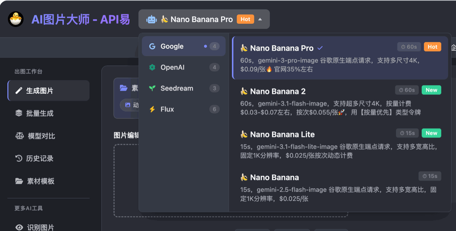
Task: Click the 15s timer badge on Nano Banana Lite
Action: pos(407,133)
